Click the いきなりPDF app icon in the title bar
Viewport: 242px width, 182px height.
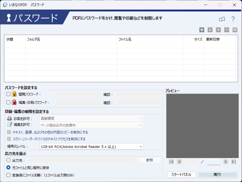pyautogui.click(x=5, y=5)
